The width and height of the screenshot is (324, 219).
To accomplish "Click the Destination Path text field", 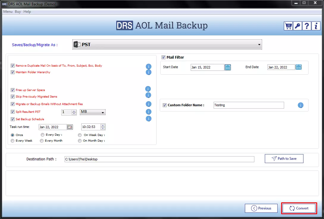I will coord(159,159).
